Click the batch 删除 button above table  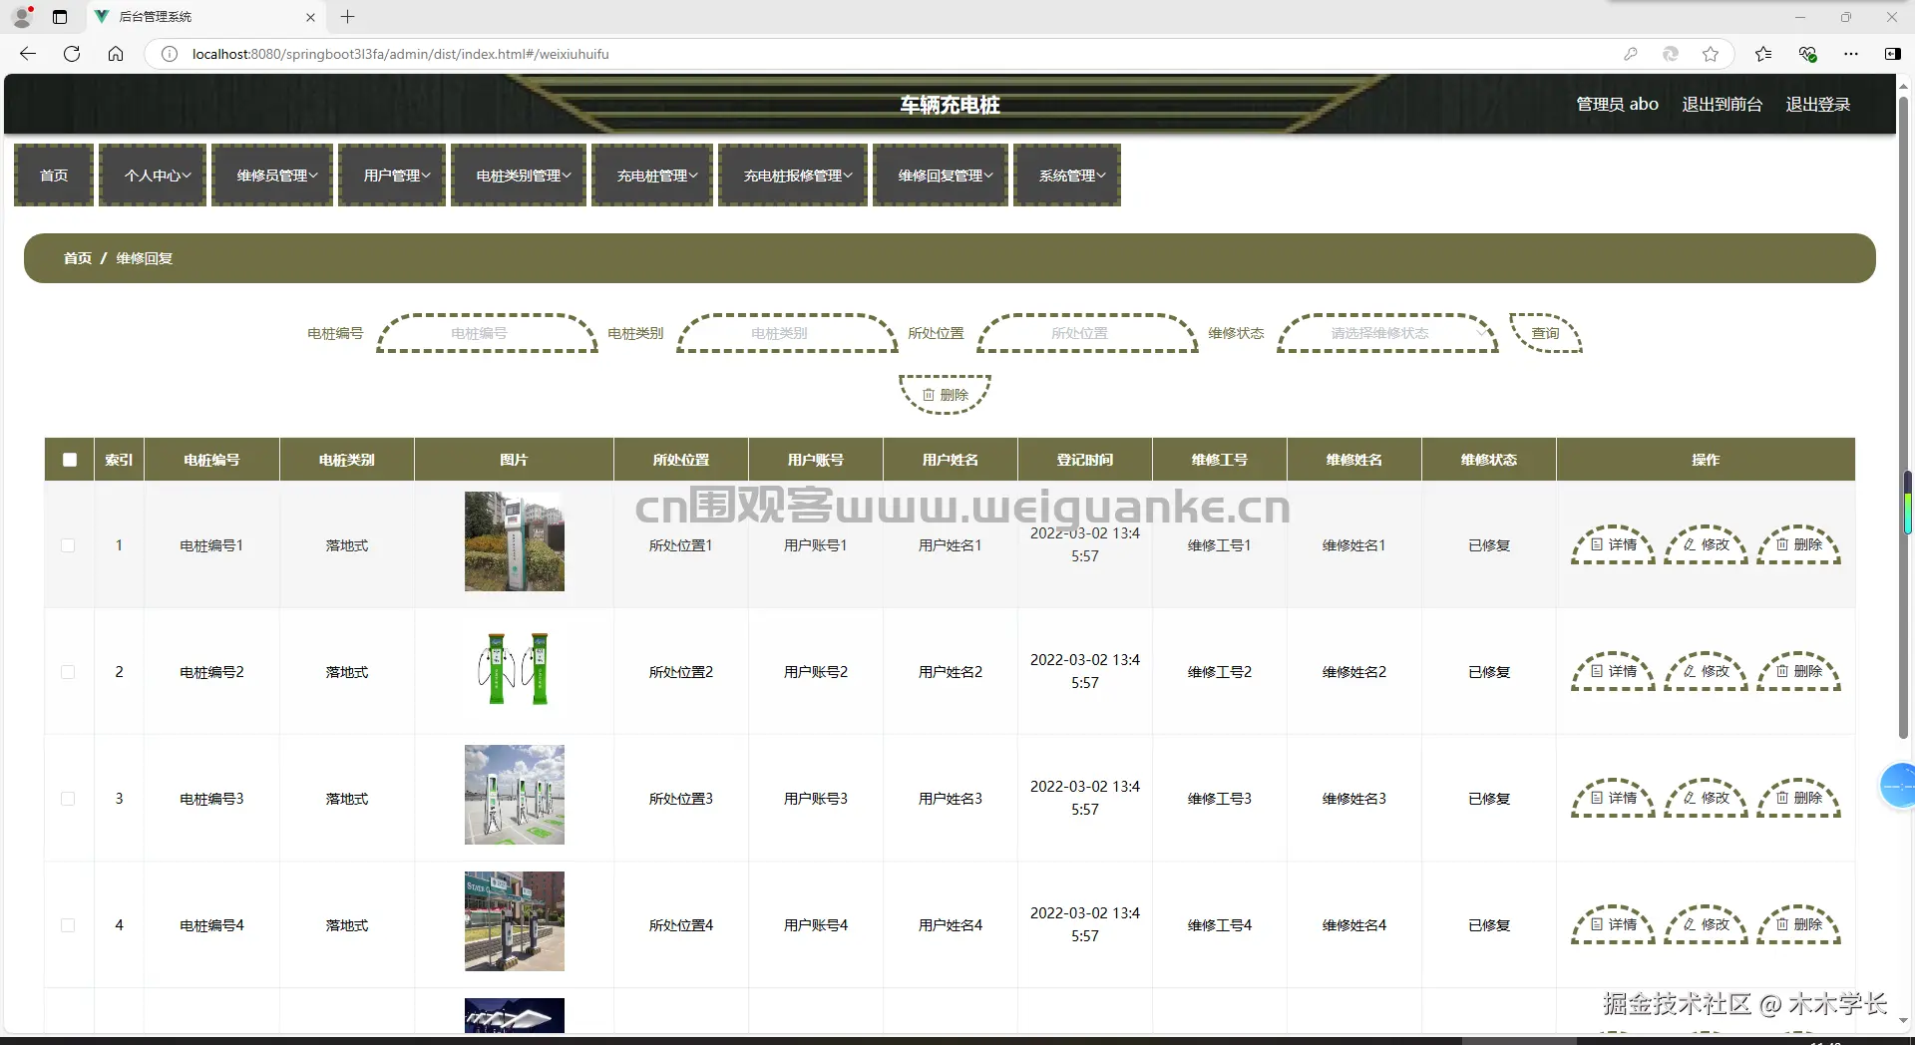point(945,395)
